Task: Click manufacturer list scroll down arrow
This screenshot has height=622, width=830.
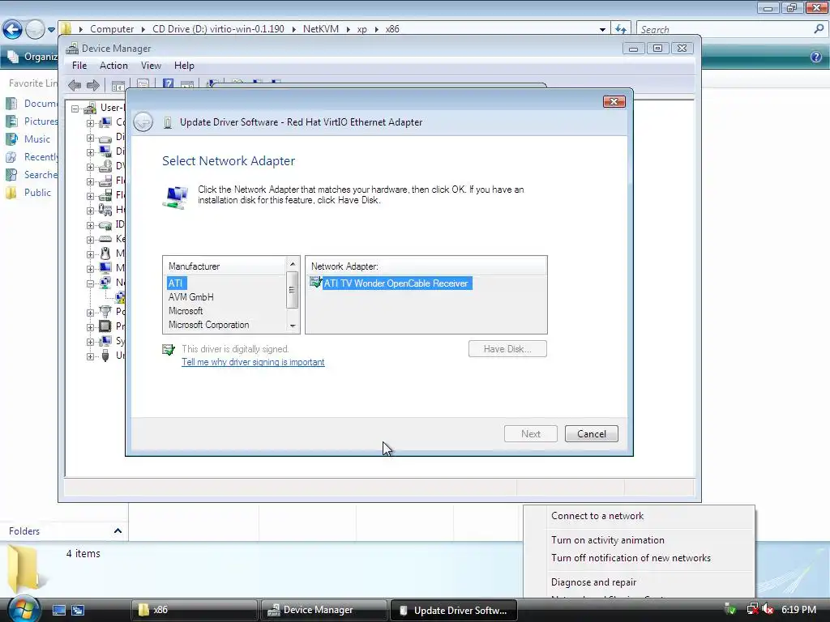Action: [292, 326]
